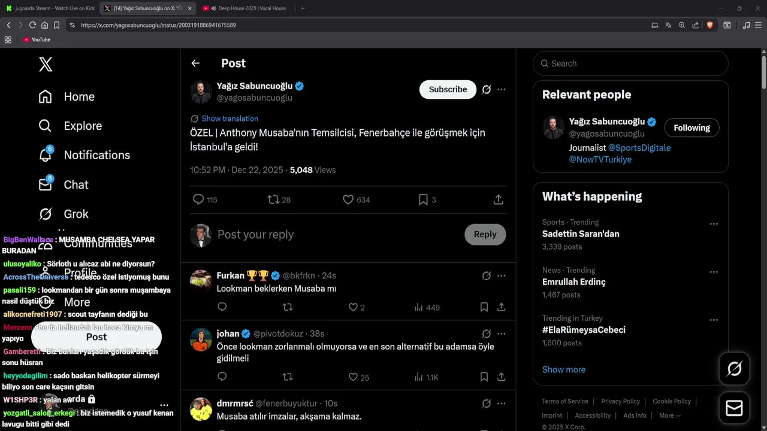This screenshot has height=431, width=767.
Task: Bookmark johan's reply
Action: pyautogui.click(x=484, y=377)
